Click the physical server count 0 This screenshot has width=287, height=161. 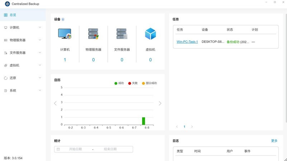click(93, 60)
